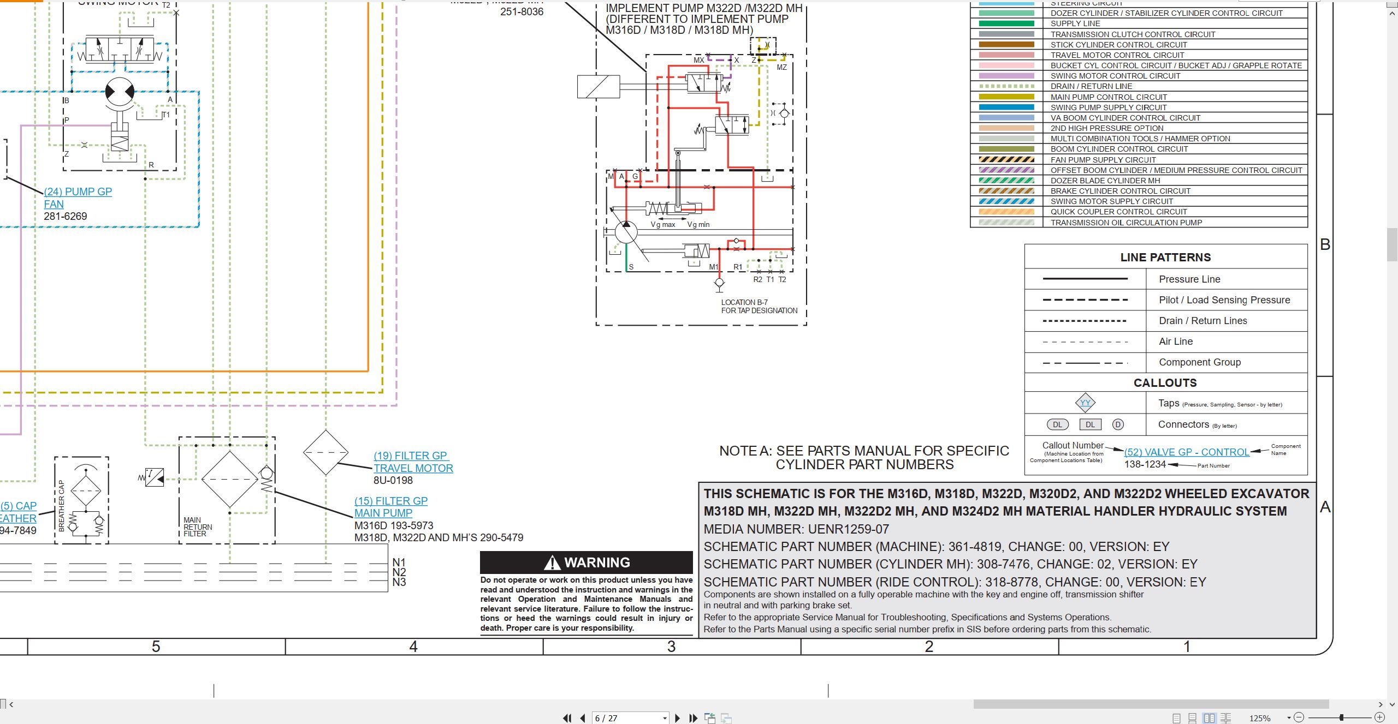1398x724 pixels.
Task: Click the CALLOUTS heading
Action: tap(1165, 382)
